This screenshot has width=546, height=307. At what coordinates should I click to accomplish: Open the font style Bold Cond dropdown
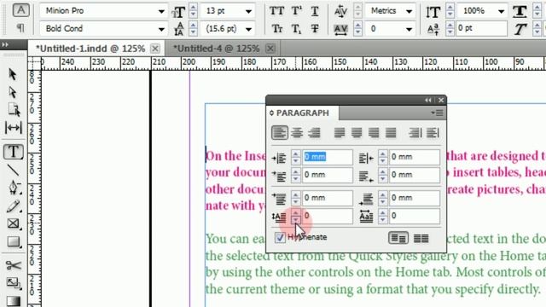point(161,29)
